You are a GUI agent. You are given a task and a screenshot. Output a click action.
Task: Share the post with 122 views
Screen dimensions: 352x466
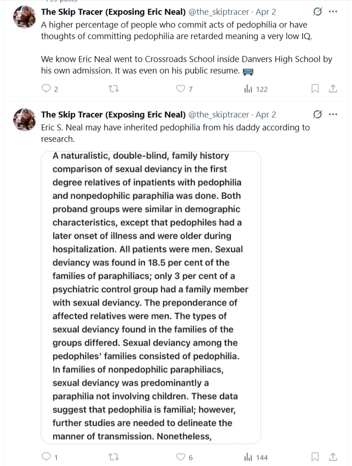pos(333,89)
